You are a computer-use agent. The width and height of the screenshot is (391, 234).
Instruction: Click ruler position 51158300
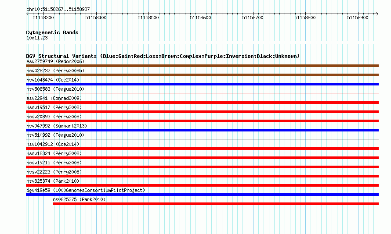pos(43,18)
